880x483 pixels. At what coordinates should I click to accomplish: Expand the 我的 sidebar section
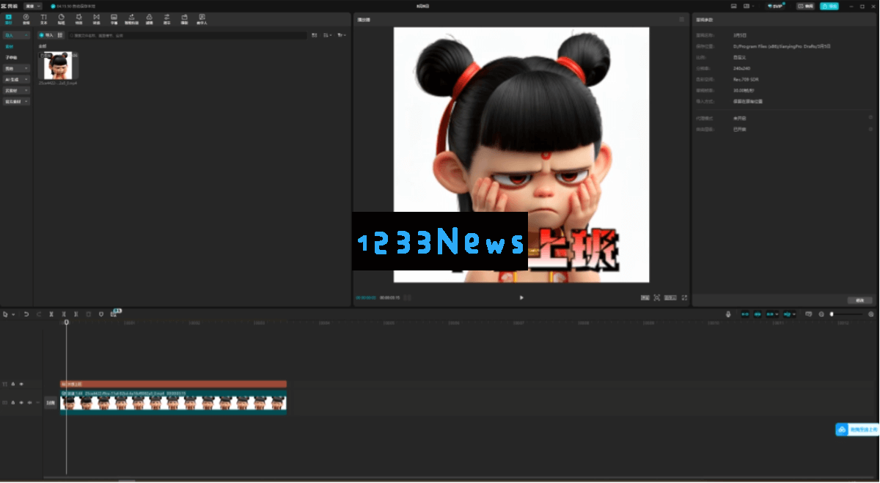click(x=16, y=68)
